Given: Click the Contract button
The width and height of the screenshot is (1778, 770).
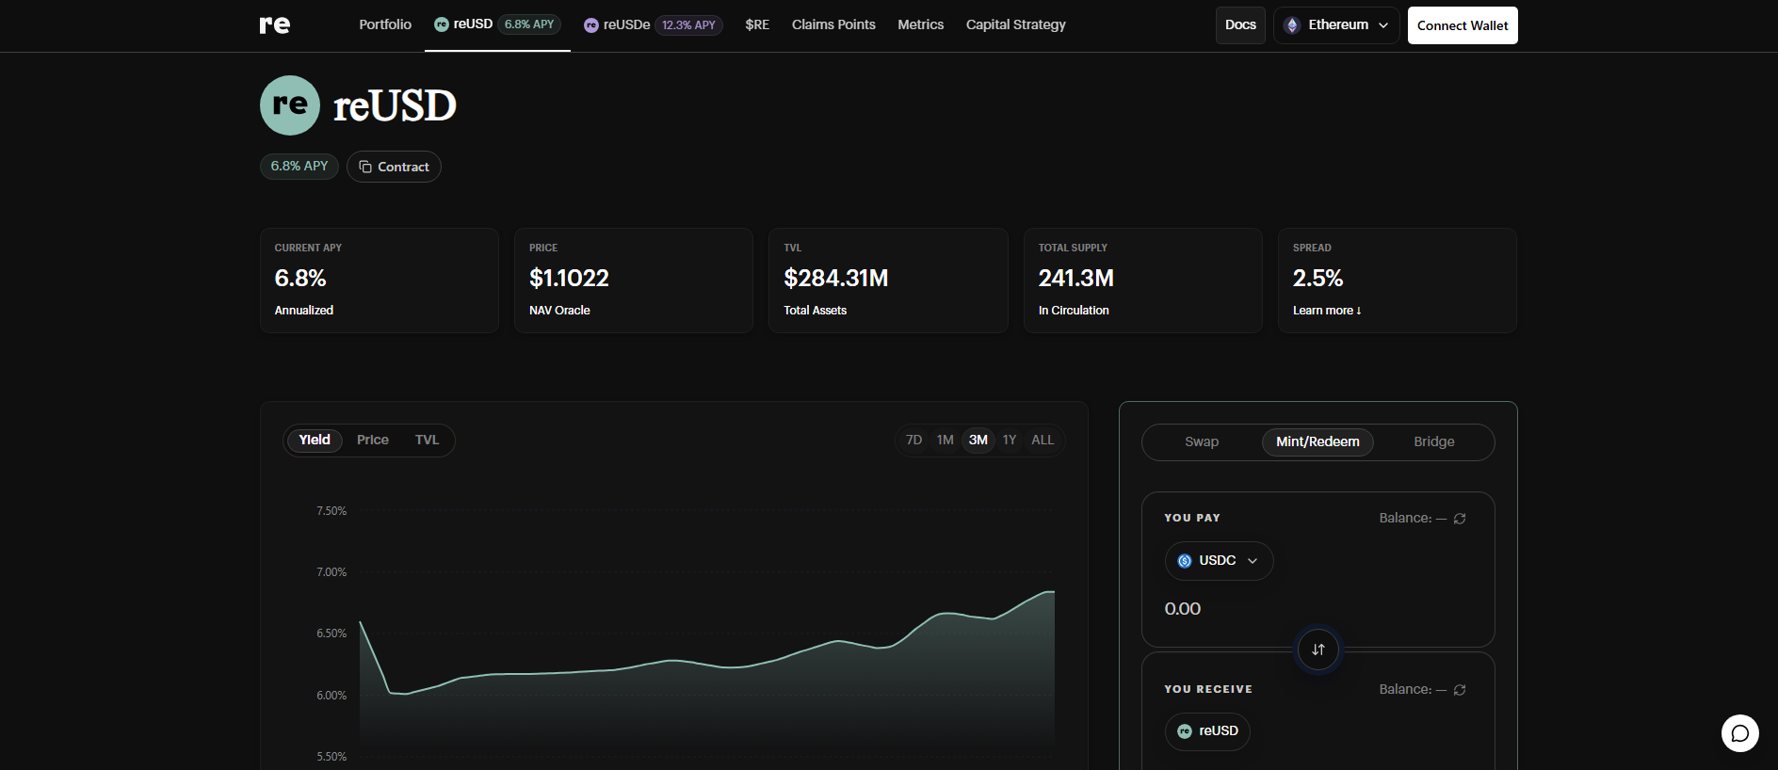Looking at the screenshot, I should pos(394,167).
